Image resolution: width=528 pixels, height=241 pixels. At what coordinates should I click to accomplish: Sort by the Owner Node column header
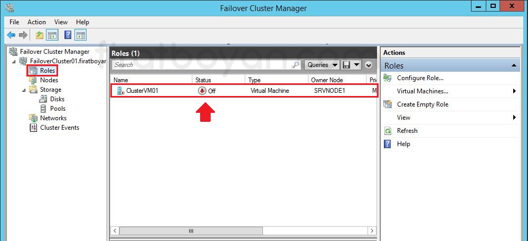(337, 80)
